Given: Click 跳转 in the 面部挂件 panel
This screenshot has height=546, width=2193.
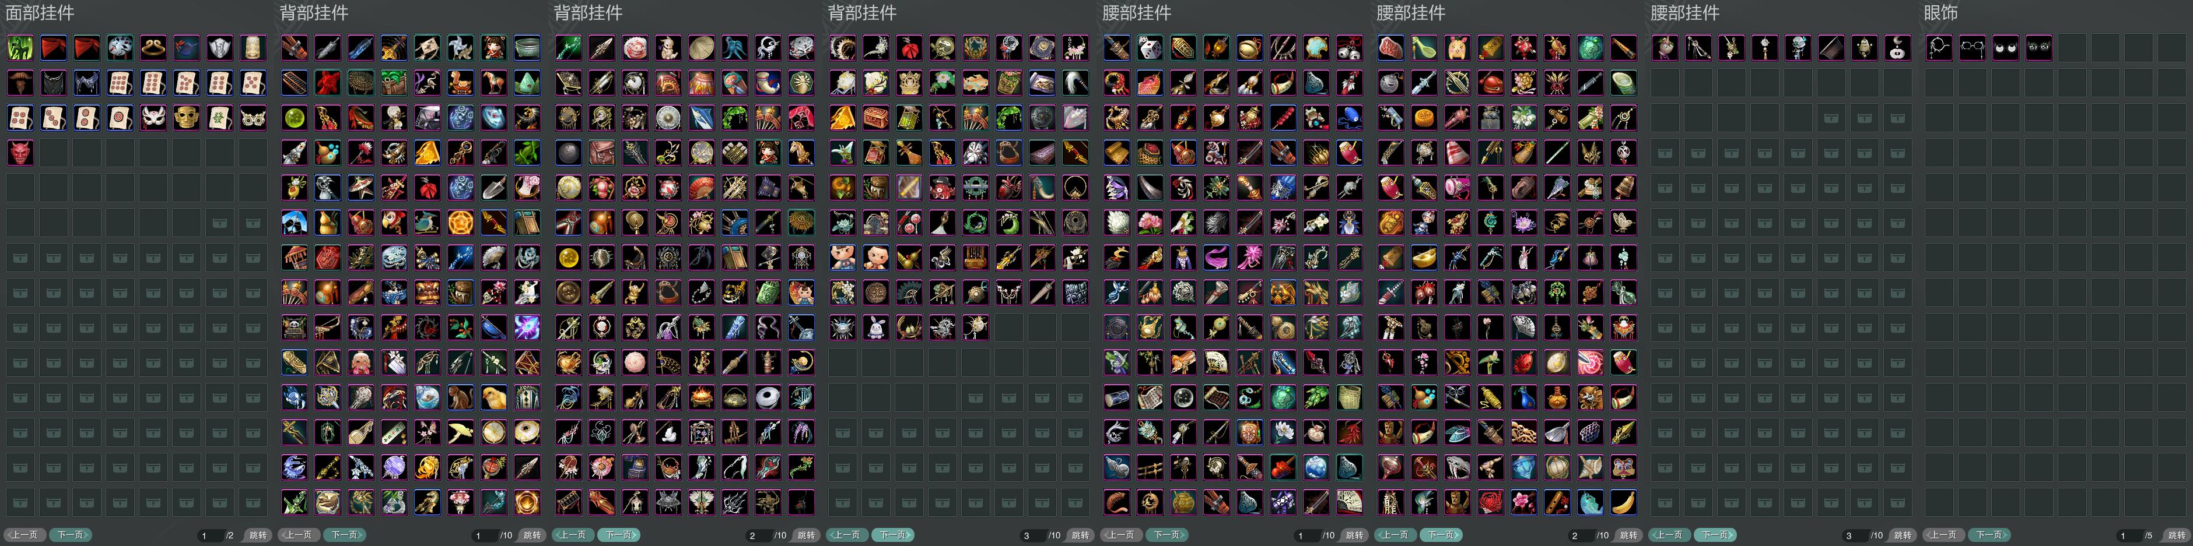Looking at the screenshot, I should point(258,535).
